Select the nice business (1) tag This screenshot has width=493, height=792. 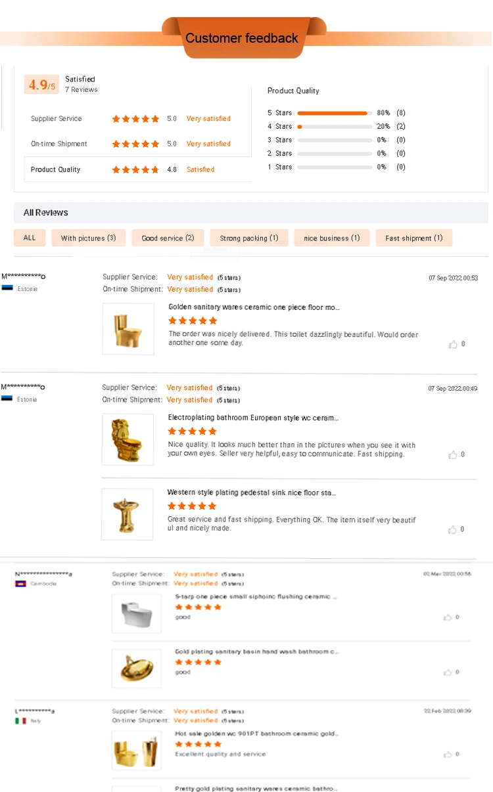point(331,238)
